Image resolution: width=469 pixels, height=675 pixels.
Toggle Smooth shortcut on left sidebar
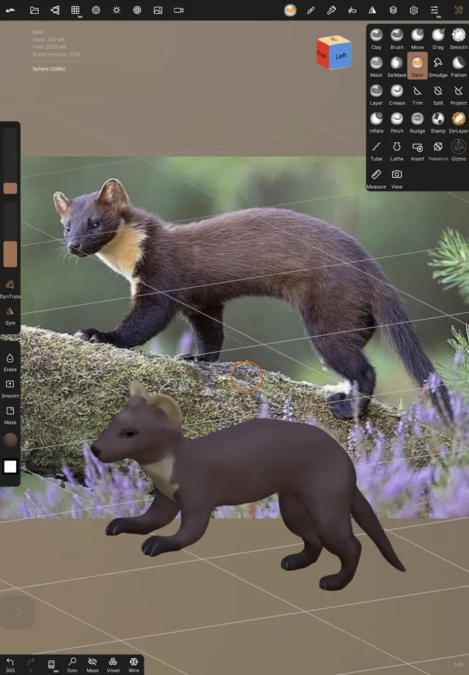[10, 388]
